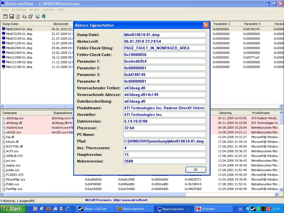Click the Find (magnifier) toolbar icon
284x213 pixels.
37,16
